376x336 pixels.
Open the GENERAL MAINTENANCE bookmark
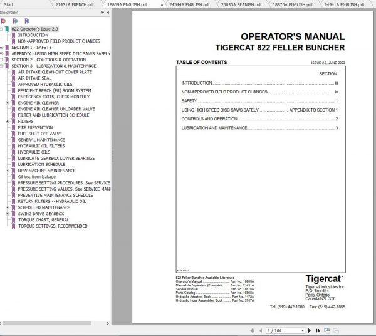coord(41,140)
